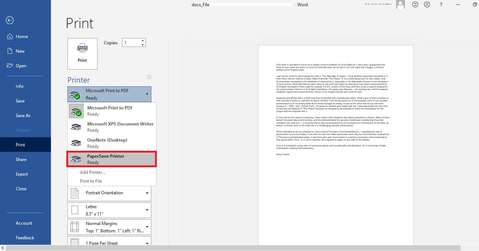Viewport: 479px width, 251px height.
Task: Click the back arrow icon in the sidebar
Action: tap(10, 20)
